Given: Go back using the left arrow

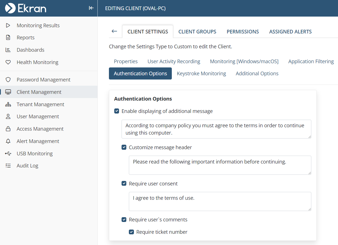Looking at the screenshot, I should click(x=114, y=31).
